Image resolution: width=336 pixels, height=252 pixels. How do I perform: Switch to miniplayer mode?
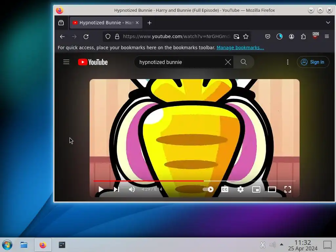[256, 189]
